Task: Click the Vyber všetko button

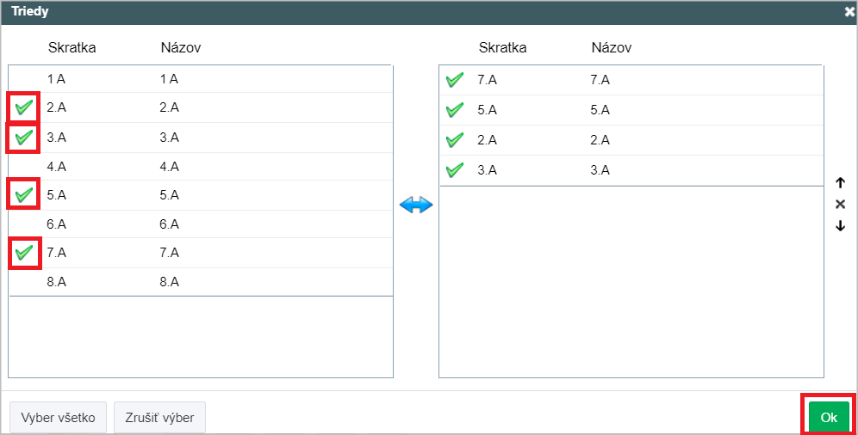Action: [58, 418]
